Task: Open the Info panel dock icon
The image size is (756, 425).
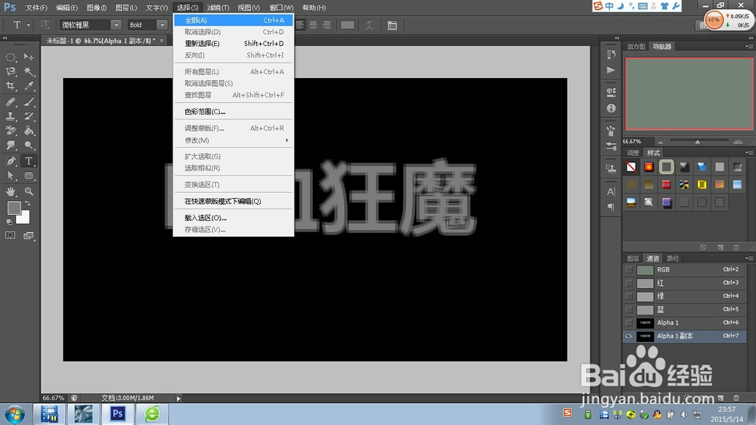Action: (x=612, y=109)
